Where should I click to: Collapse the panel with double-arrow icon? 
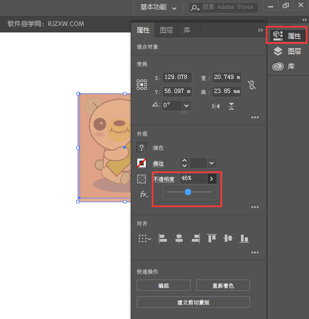point(260,30)
